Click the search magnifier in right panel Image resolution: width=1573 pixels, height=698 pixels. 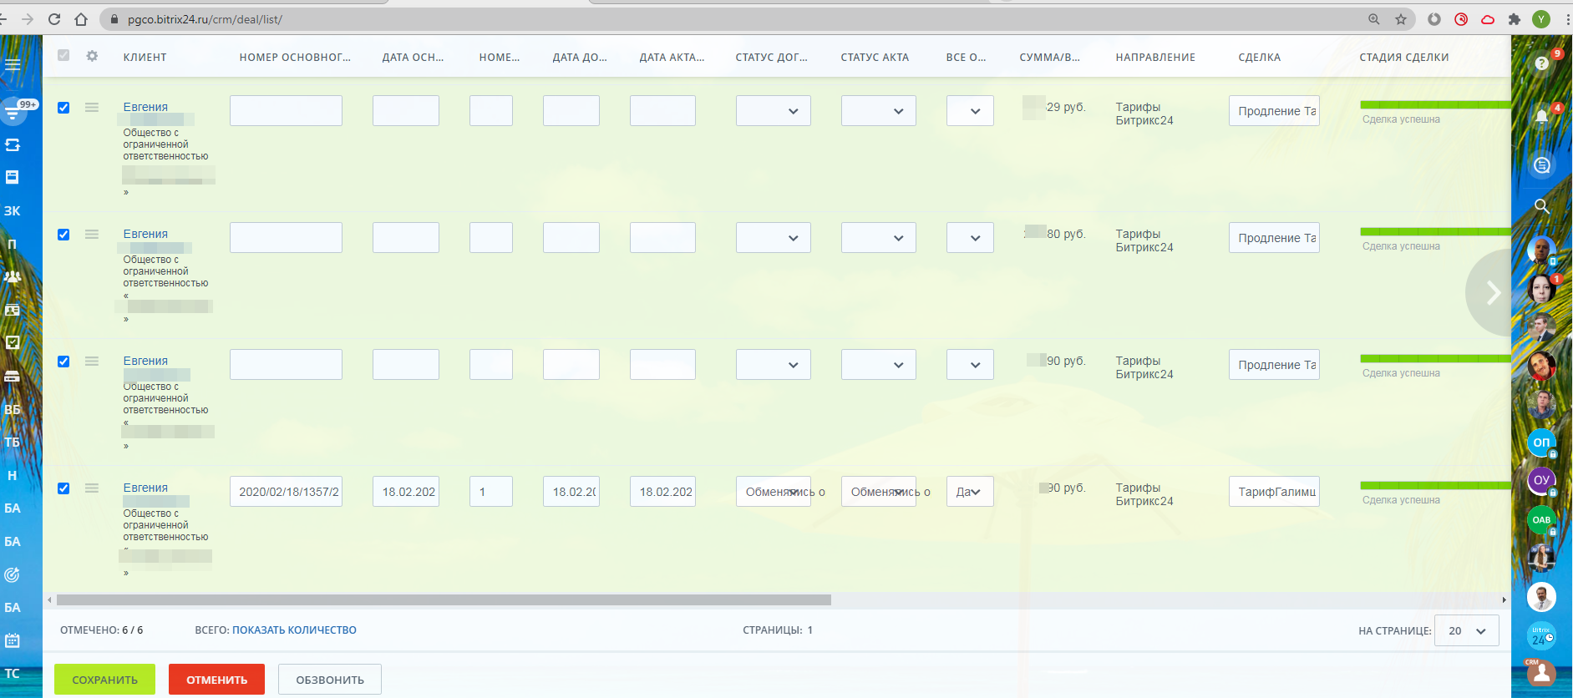click(1541, 206)
